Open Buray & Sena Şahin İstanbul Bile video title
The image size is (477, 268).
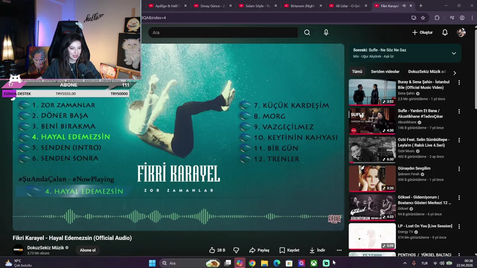click(x=424, y=84)
